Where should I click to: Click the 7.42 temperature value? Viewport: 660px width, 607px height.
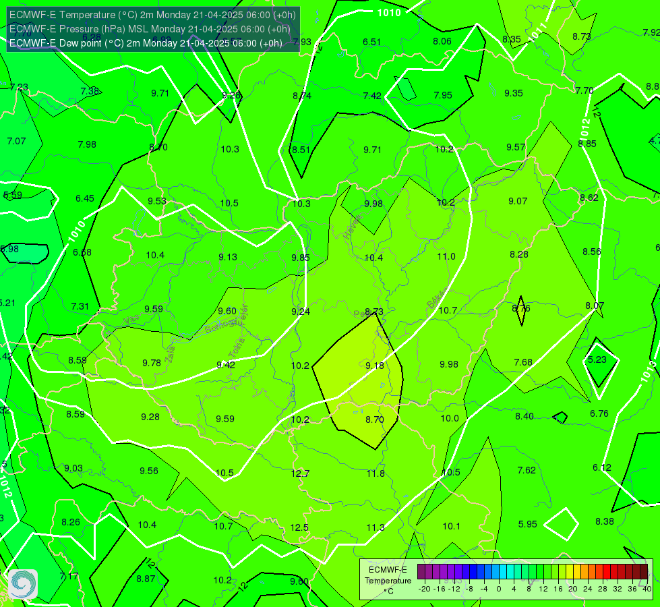[x=372, y=96]
